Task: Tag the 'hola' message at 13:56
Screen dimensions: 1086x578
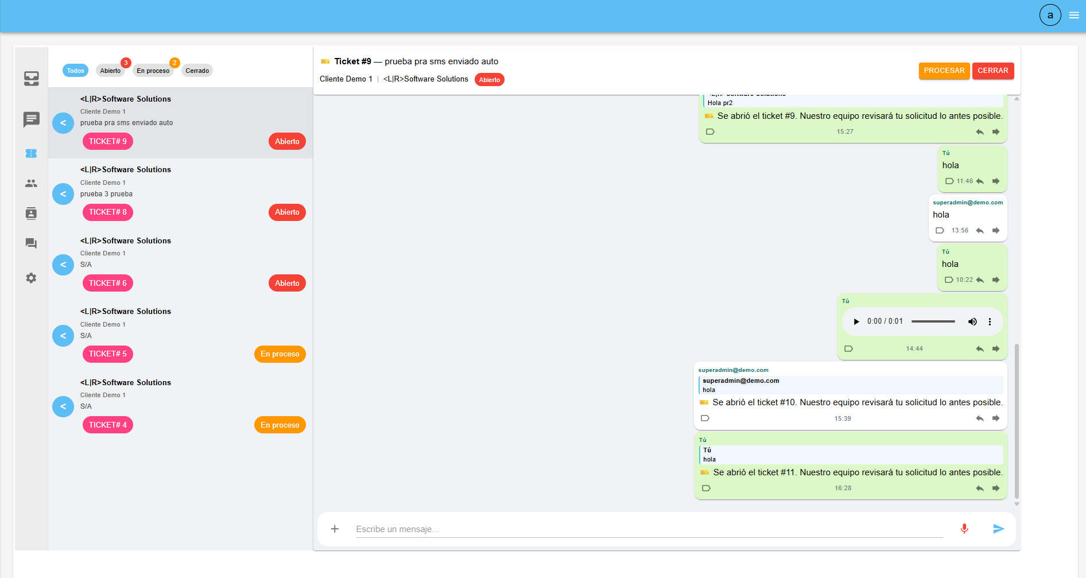Action: tap(940, 231)
